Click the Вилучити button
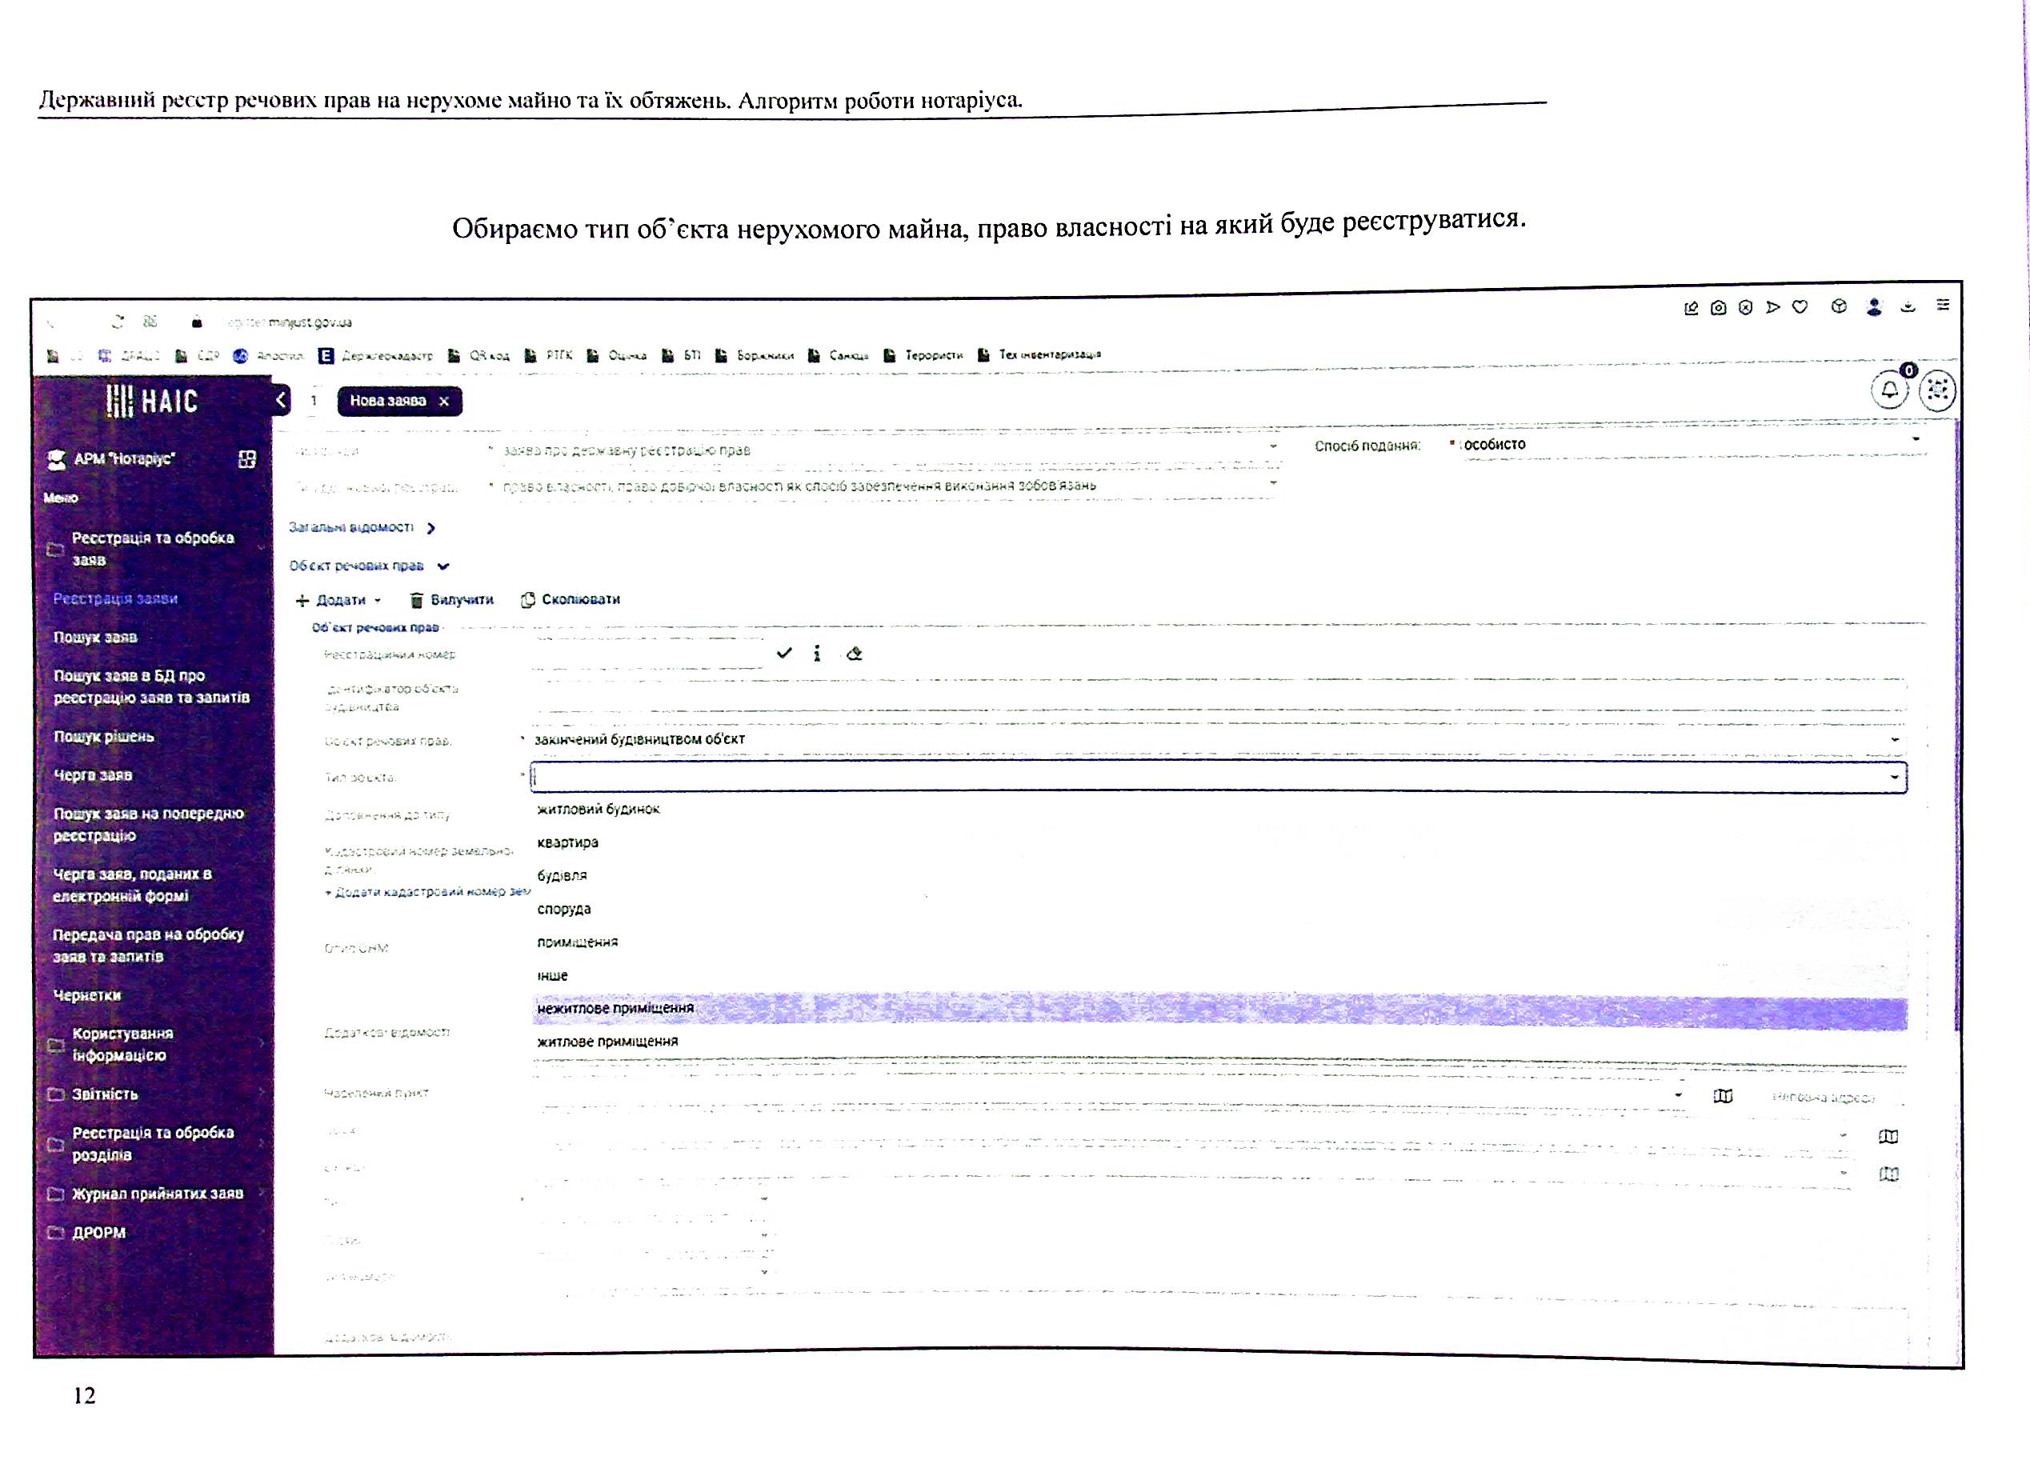The height and width of the screenshot is (1468, 2030). click(x=452, y=600)
